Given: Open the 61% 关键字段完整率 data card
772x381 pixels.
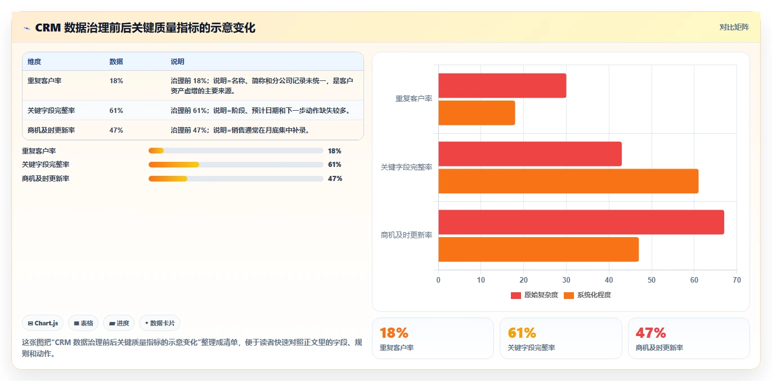Looking at the screenshot, I should point(561,338).
